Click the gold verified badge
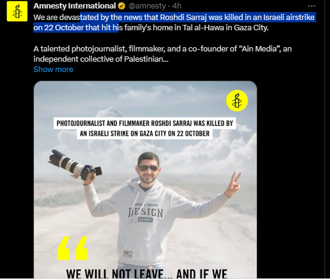Viewport: 330px width, 279px height. click(122, 6)
